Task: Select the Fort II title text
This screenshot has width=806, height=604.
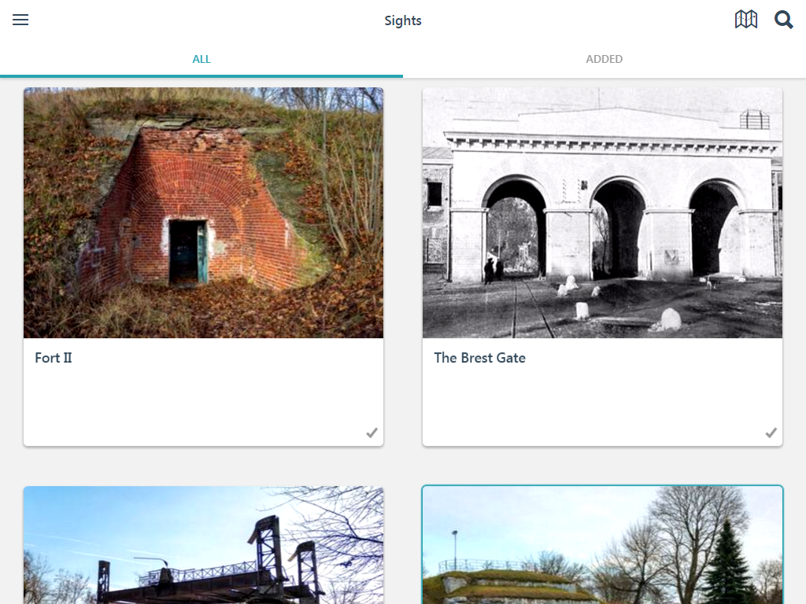Action: pos(54,358)
